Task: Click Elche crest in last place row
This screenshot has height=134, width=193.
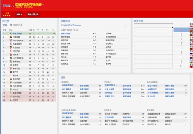Action: (11, 100)
